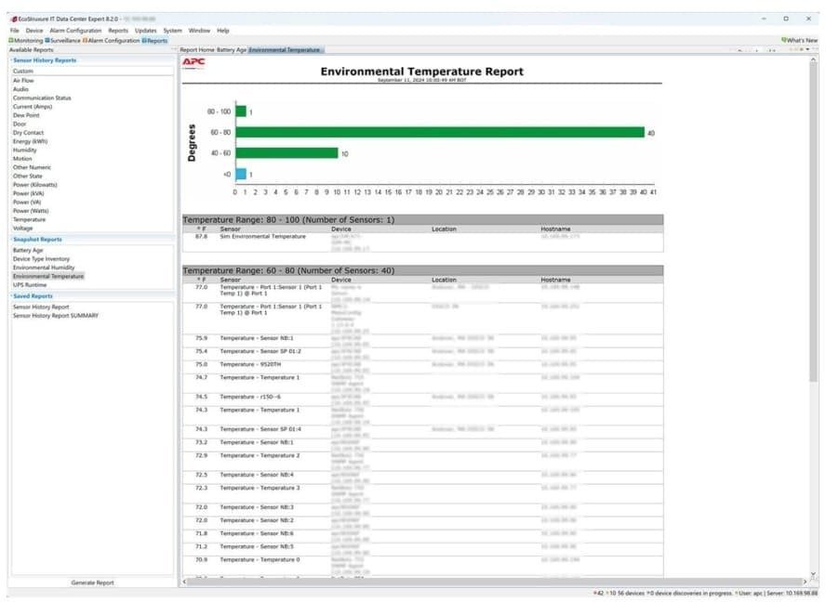This screenshot has width=826, height=602.
Task: Select the Sensor History Report SUMMARY saved report
Action: (x=56, y=314)
